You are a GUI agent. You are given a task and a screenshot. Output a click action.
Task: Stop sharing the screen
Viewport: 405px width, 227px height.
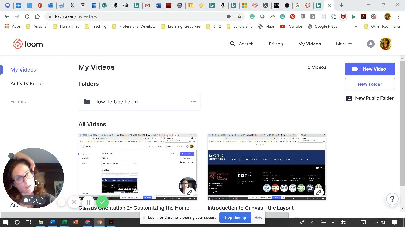click(235, 218)
